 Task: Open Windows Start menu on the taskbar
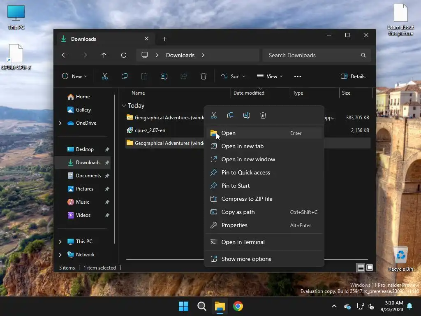coord(184,306)
